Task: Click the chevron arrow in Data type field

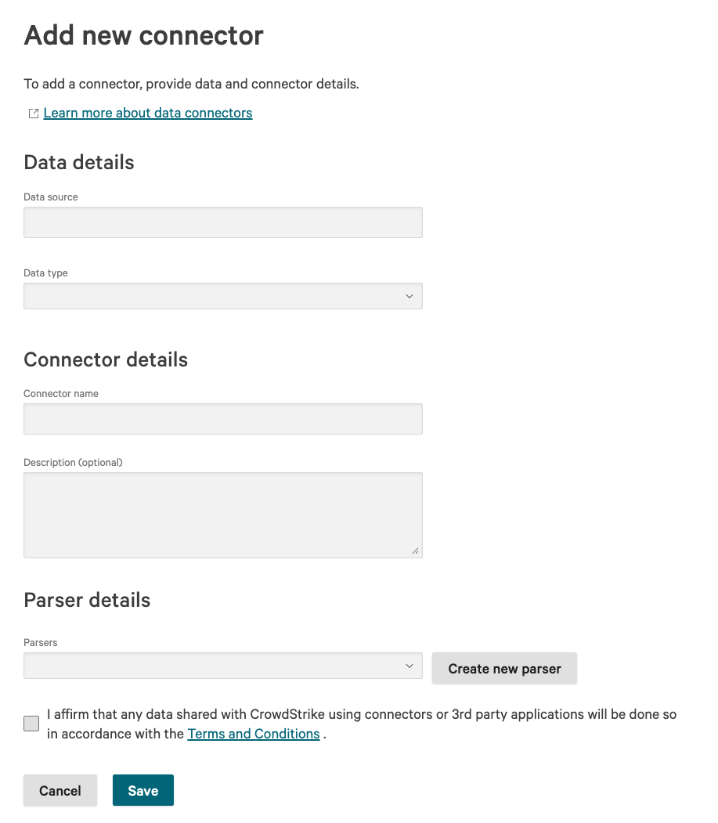Action: tap(409, 296)
